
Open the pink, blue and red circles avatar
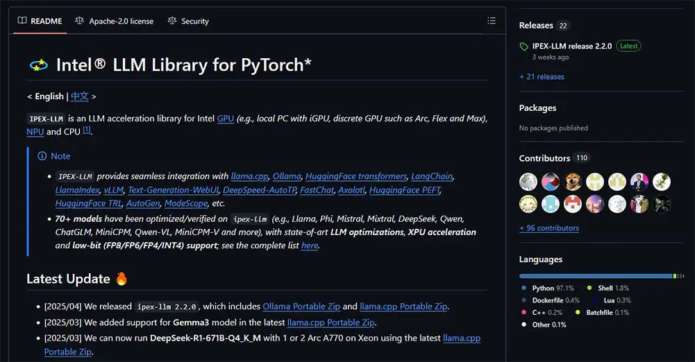coord(551,182)
